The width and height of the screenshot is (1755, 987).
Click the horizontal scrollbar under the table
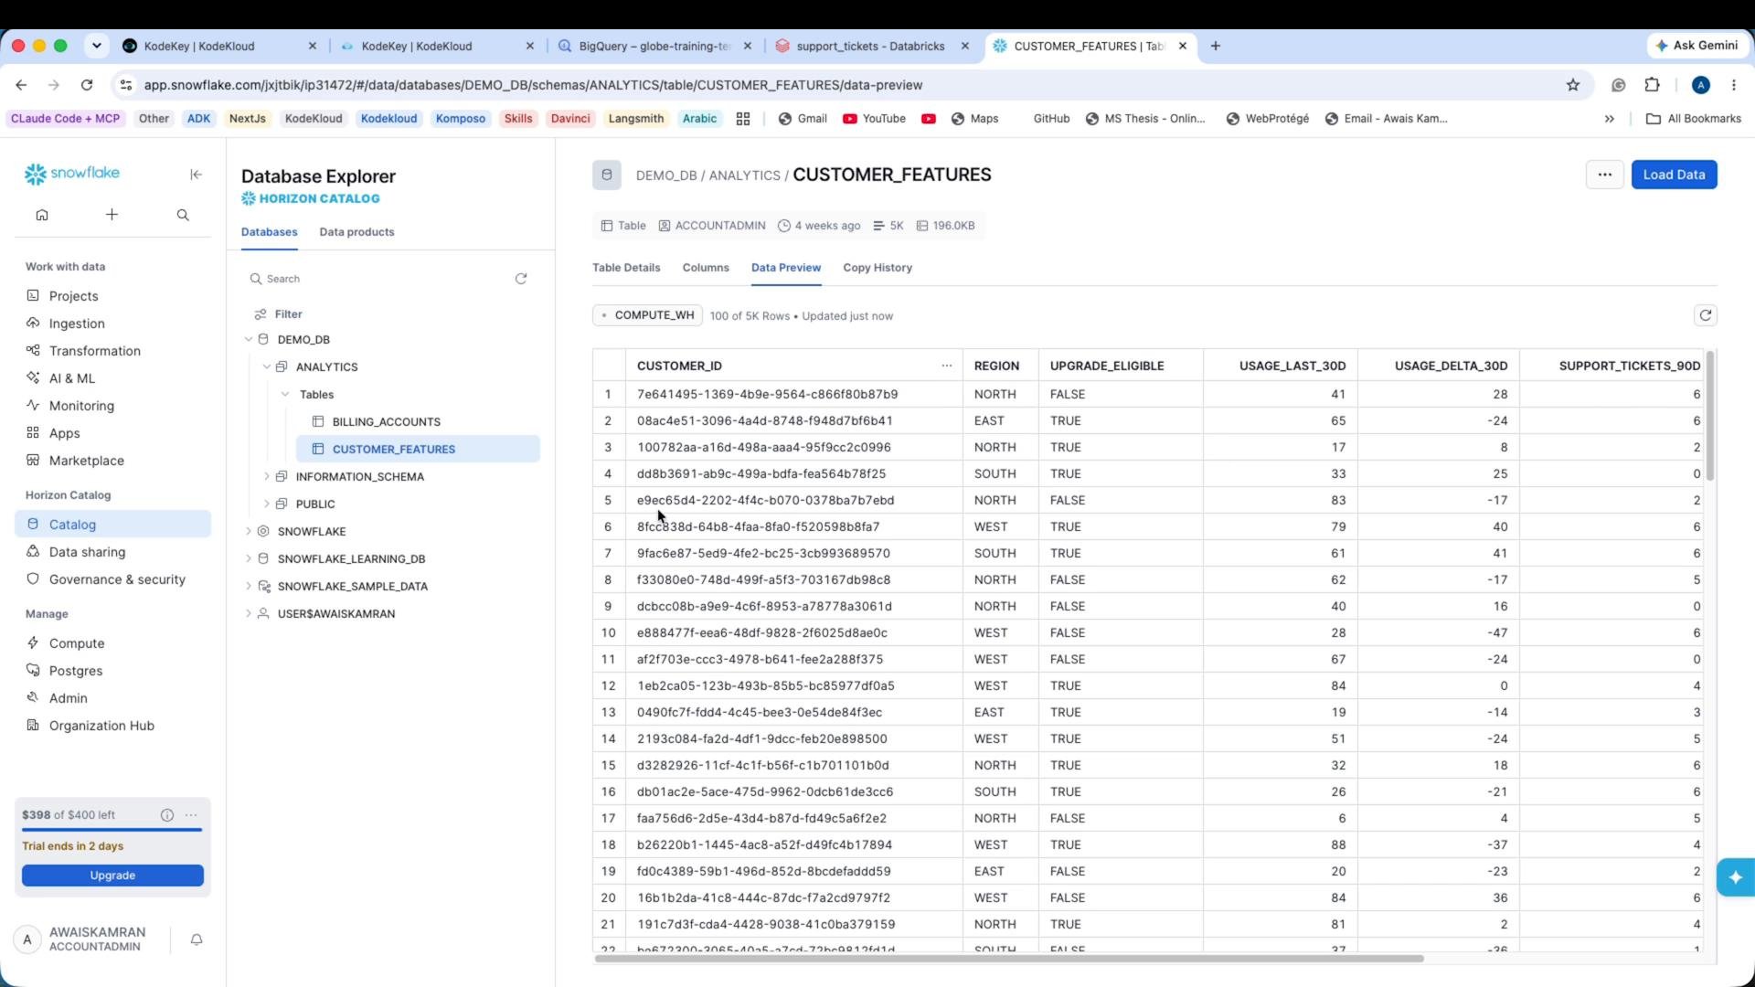[x=1009, y=959]
